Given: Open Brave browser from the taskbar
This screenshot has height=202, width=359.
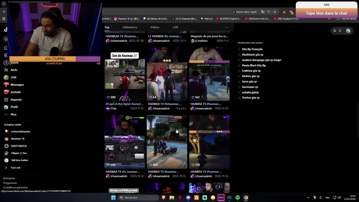Looking at the screenshot, I should click(x=164, y=198).
